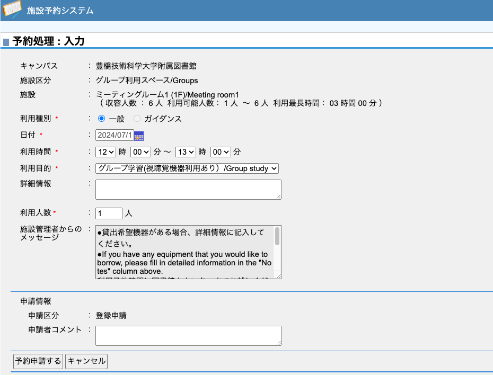This screenshot has height=375, width=493.
Task: Click the facility reservation system logo icon
Action: click(x=12, y=9)
